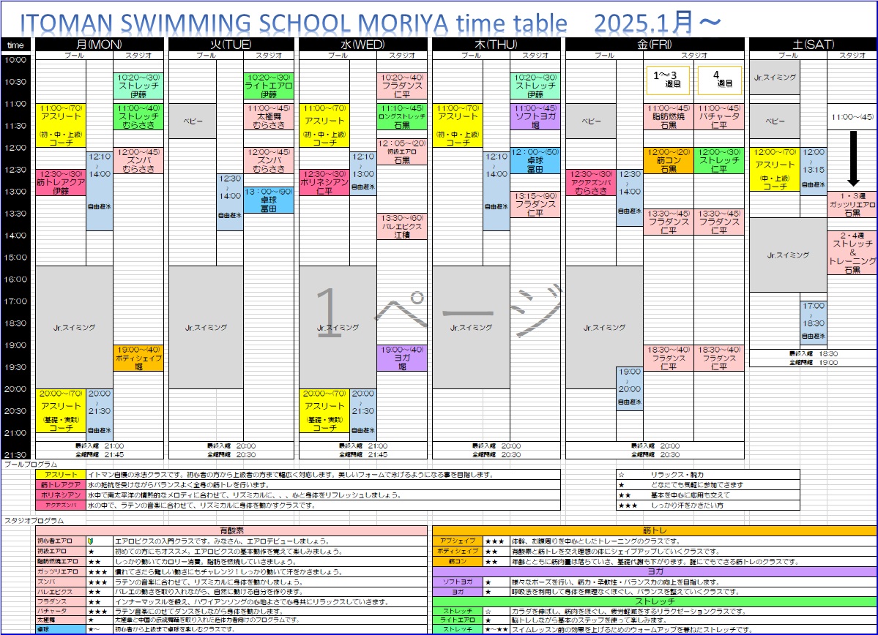Select Tuesday's 10:20 ライトエアロ 伊藤 class
Screen dimensions: 878x635
tap(269, 86)
